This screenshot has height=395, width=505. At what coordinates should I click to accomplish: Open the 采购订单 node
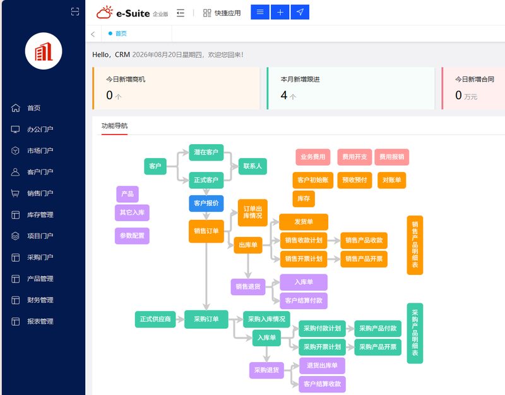point(206,319)
